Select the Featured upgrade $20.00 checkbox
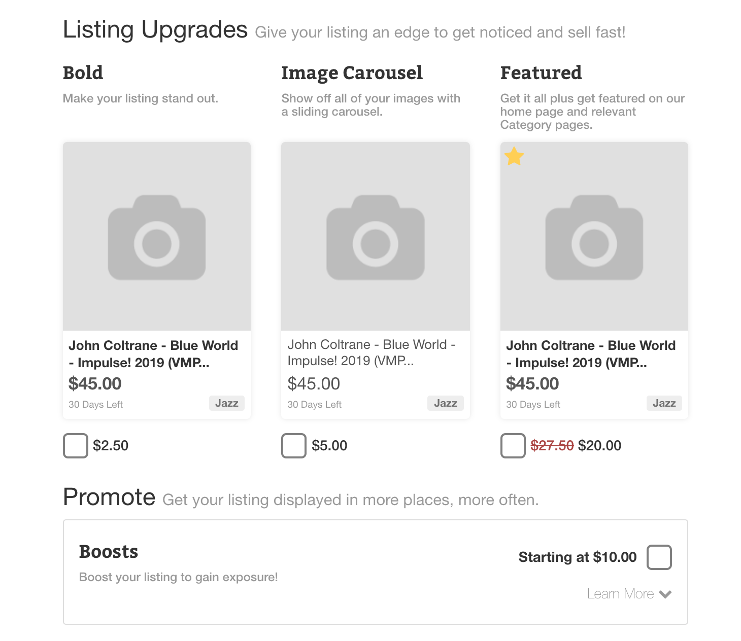Image resolution: width=741 pixels, height=641 pixels. (513, 446)
